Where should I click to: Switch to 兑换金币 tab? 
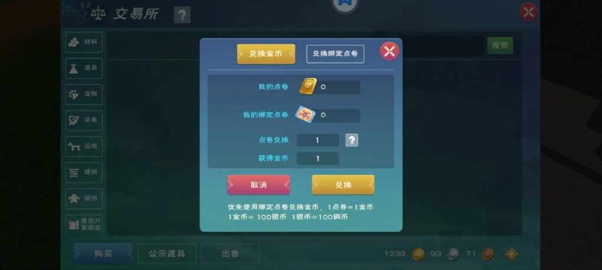pyautogui.click(x=266, y=54)
